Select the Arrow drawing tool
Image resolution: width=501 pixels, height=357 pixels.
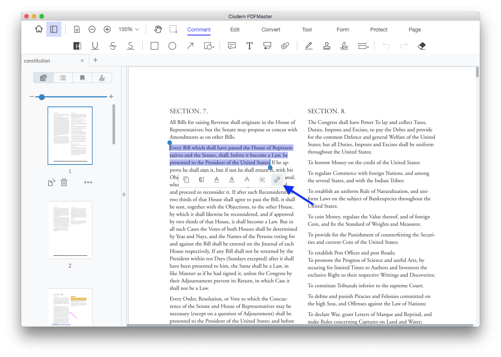pos(190,46)
